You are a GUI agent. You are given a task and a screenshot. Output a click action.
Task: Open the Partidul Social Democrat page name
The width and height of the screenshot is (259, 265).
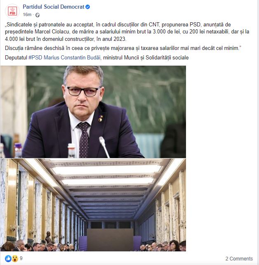coord(53,7)
